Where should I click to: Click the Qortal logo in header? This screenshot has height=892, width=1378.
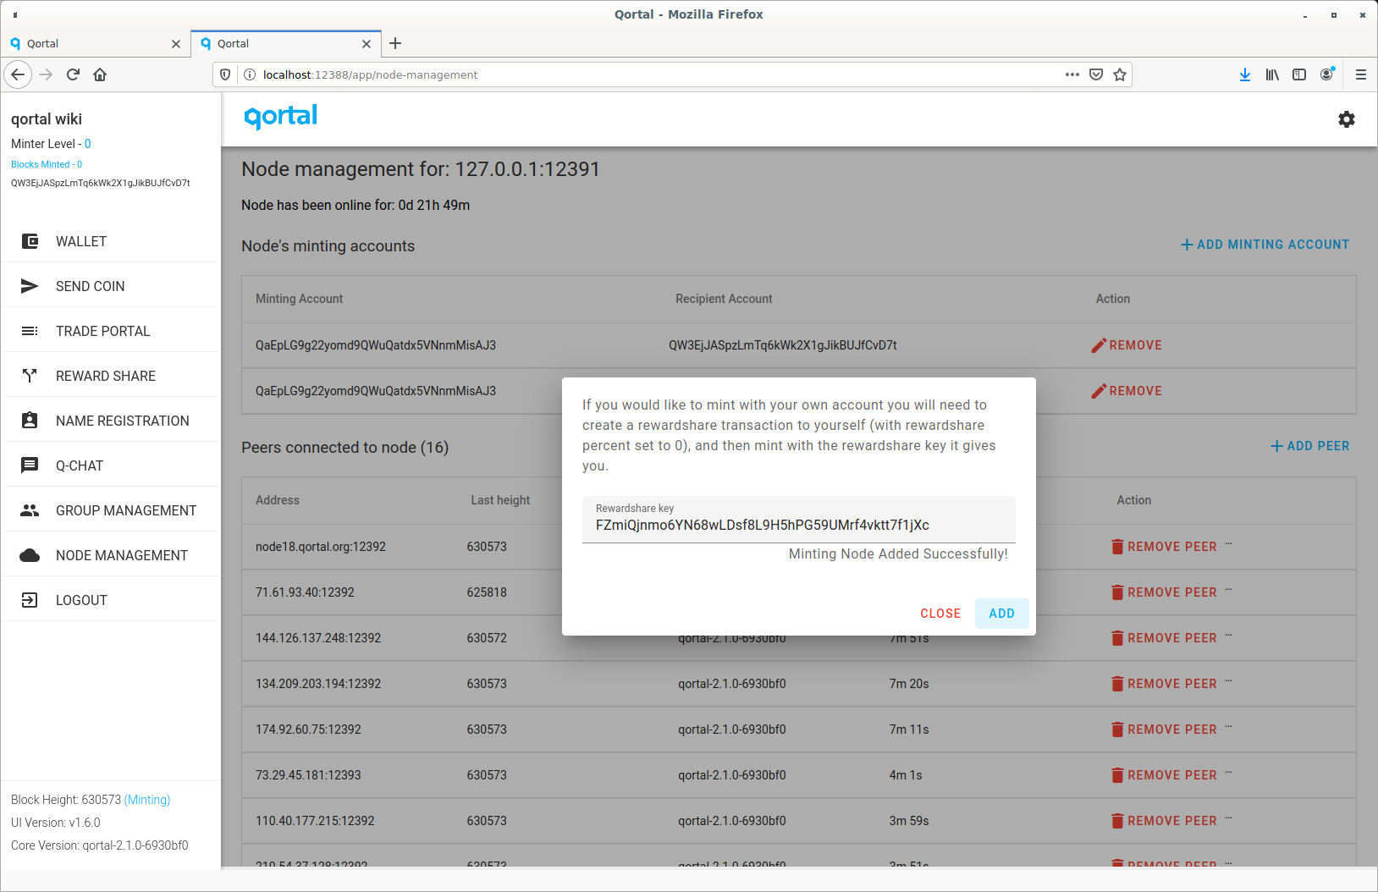coord(280,117)
